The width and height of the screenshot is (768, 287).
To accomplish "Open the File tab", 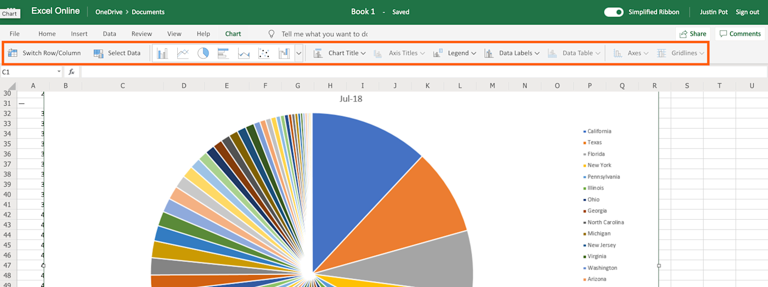I will [15, 34].
